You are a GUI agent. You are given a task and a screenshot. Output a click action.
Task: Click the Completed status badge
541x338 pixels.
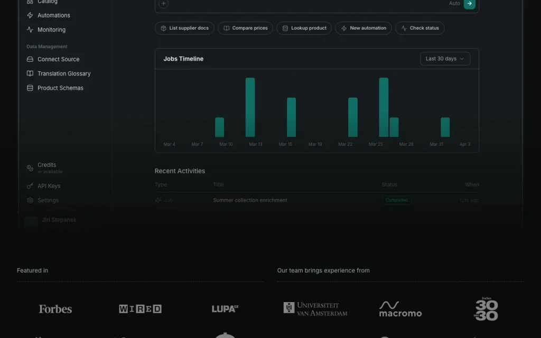[396, 200]
